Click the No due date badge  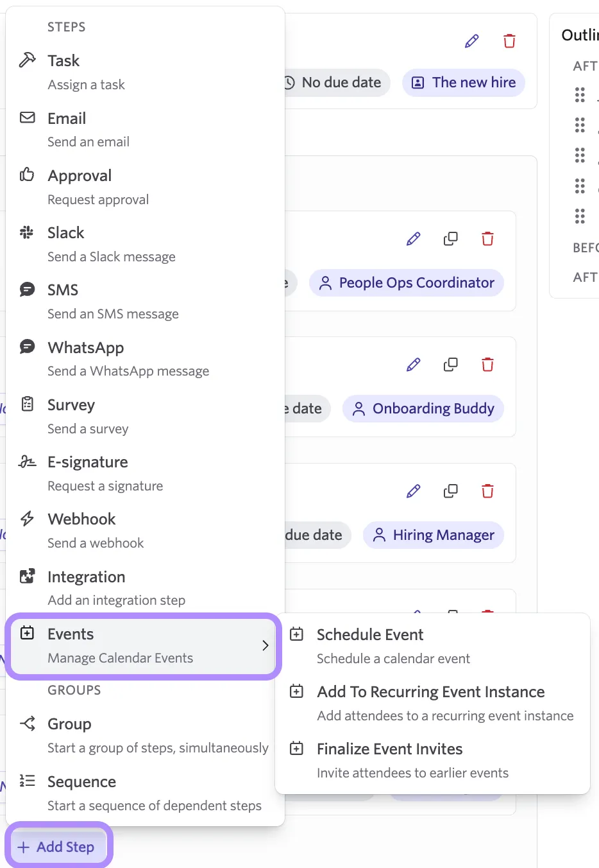(x=337, y=82)
